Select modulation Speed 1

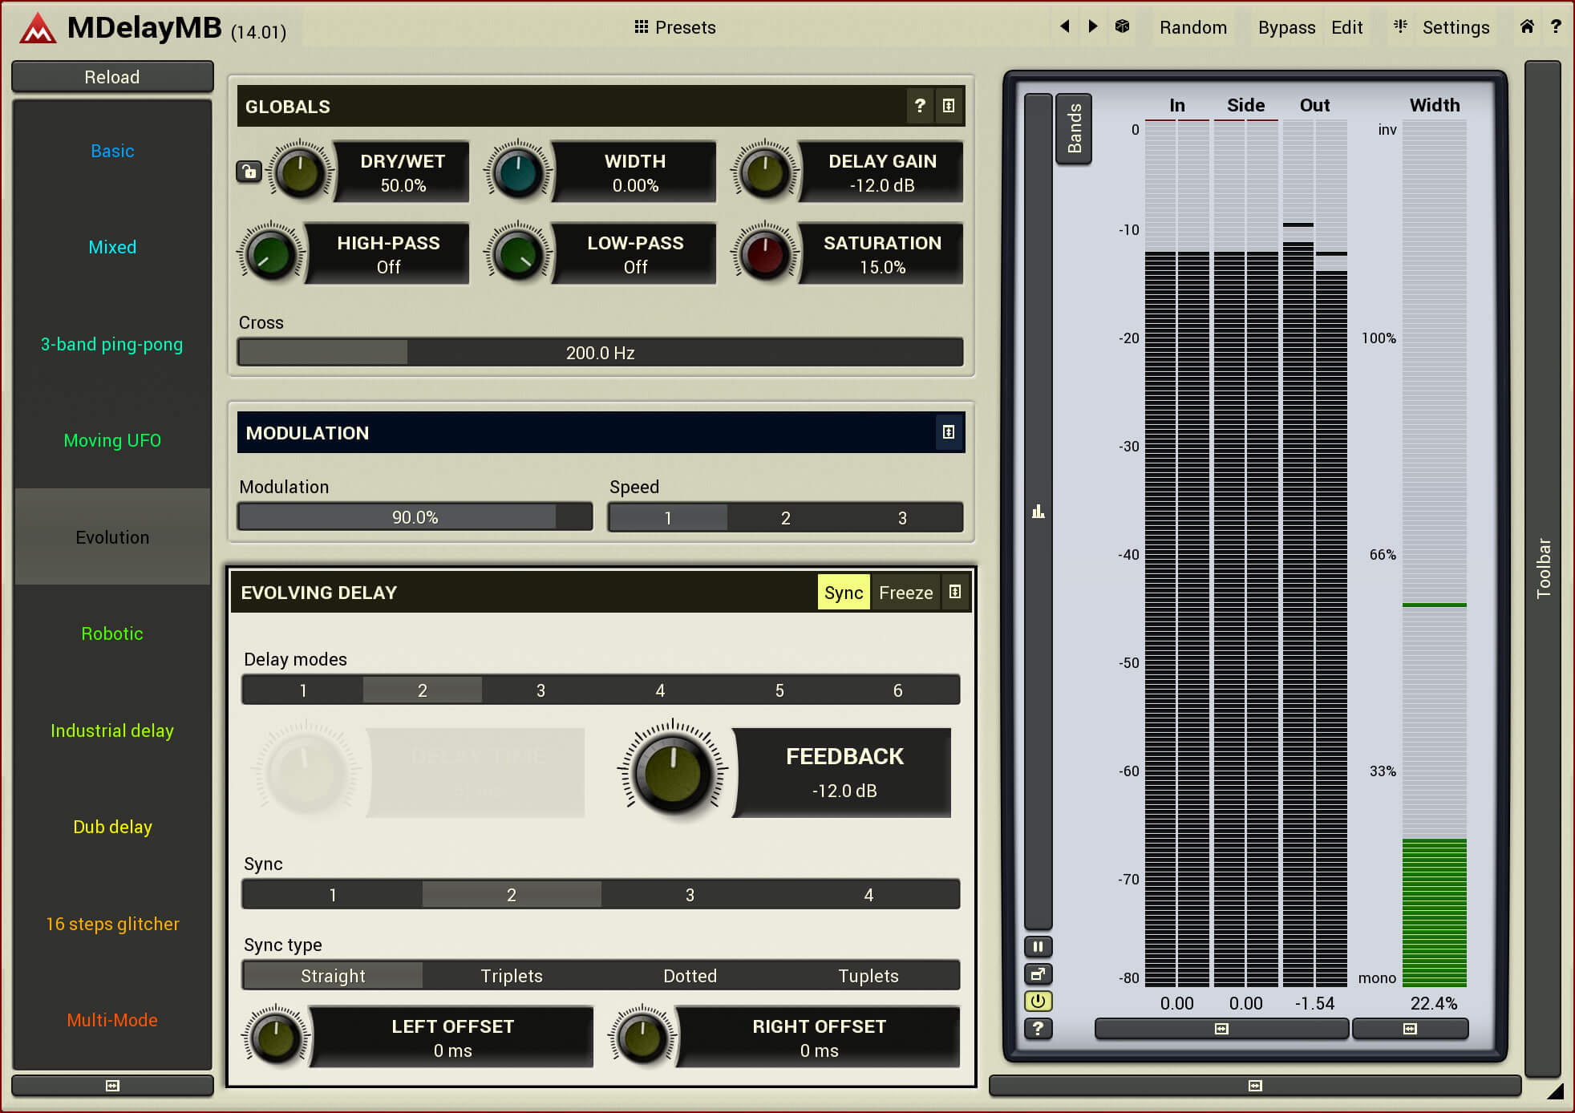point(667,517)
